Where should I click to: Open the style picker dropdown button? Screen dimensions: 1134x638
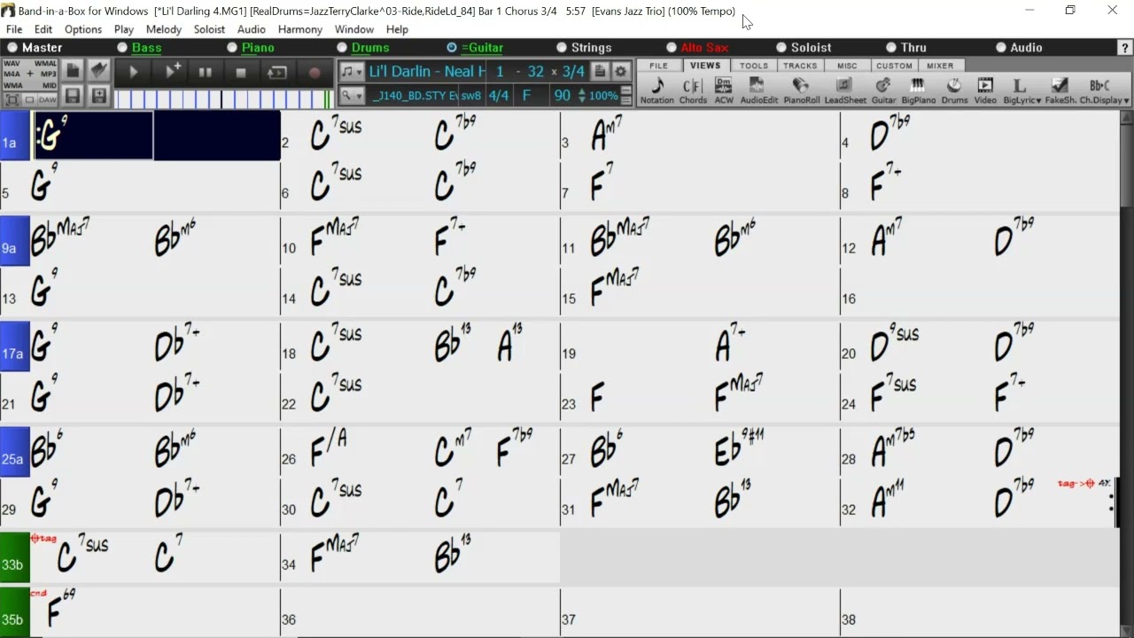tap(352, 95)
